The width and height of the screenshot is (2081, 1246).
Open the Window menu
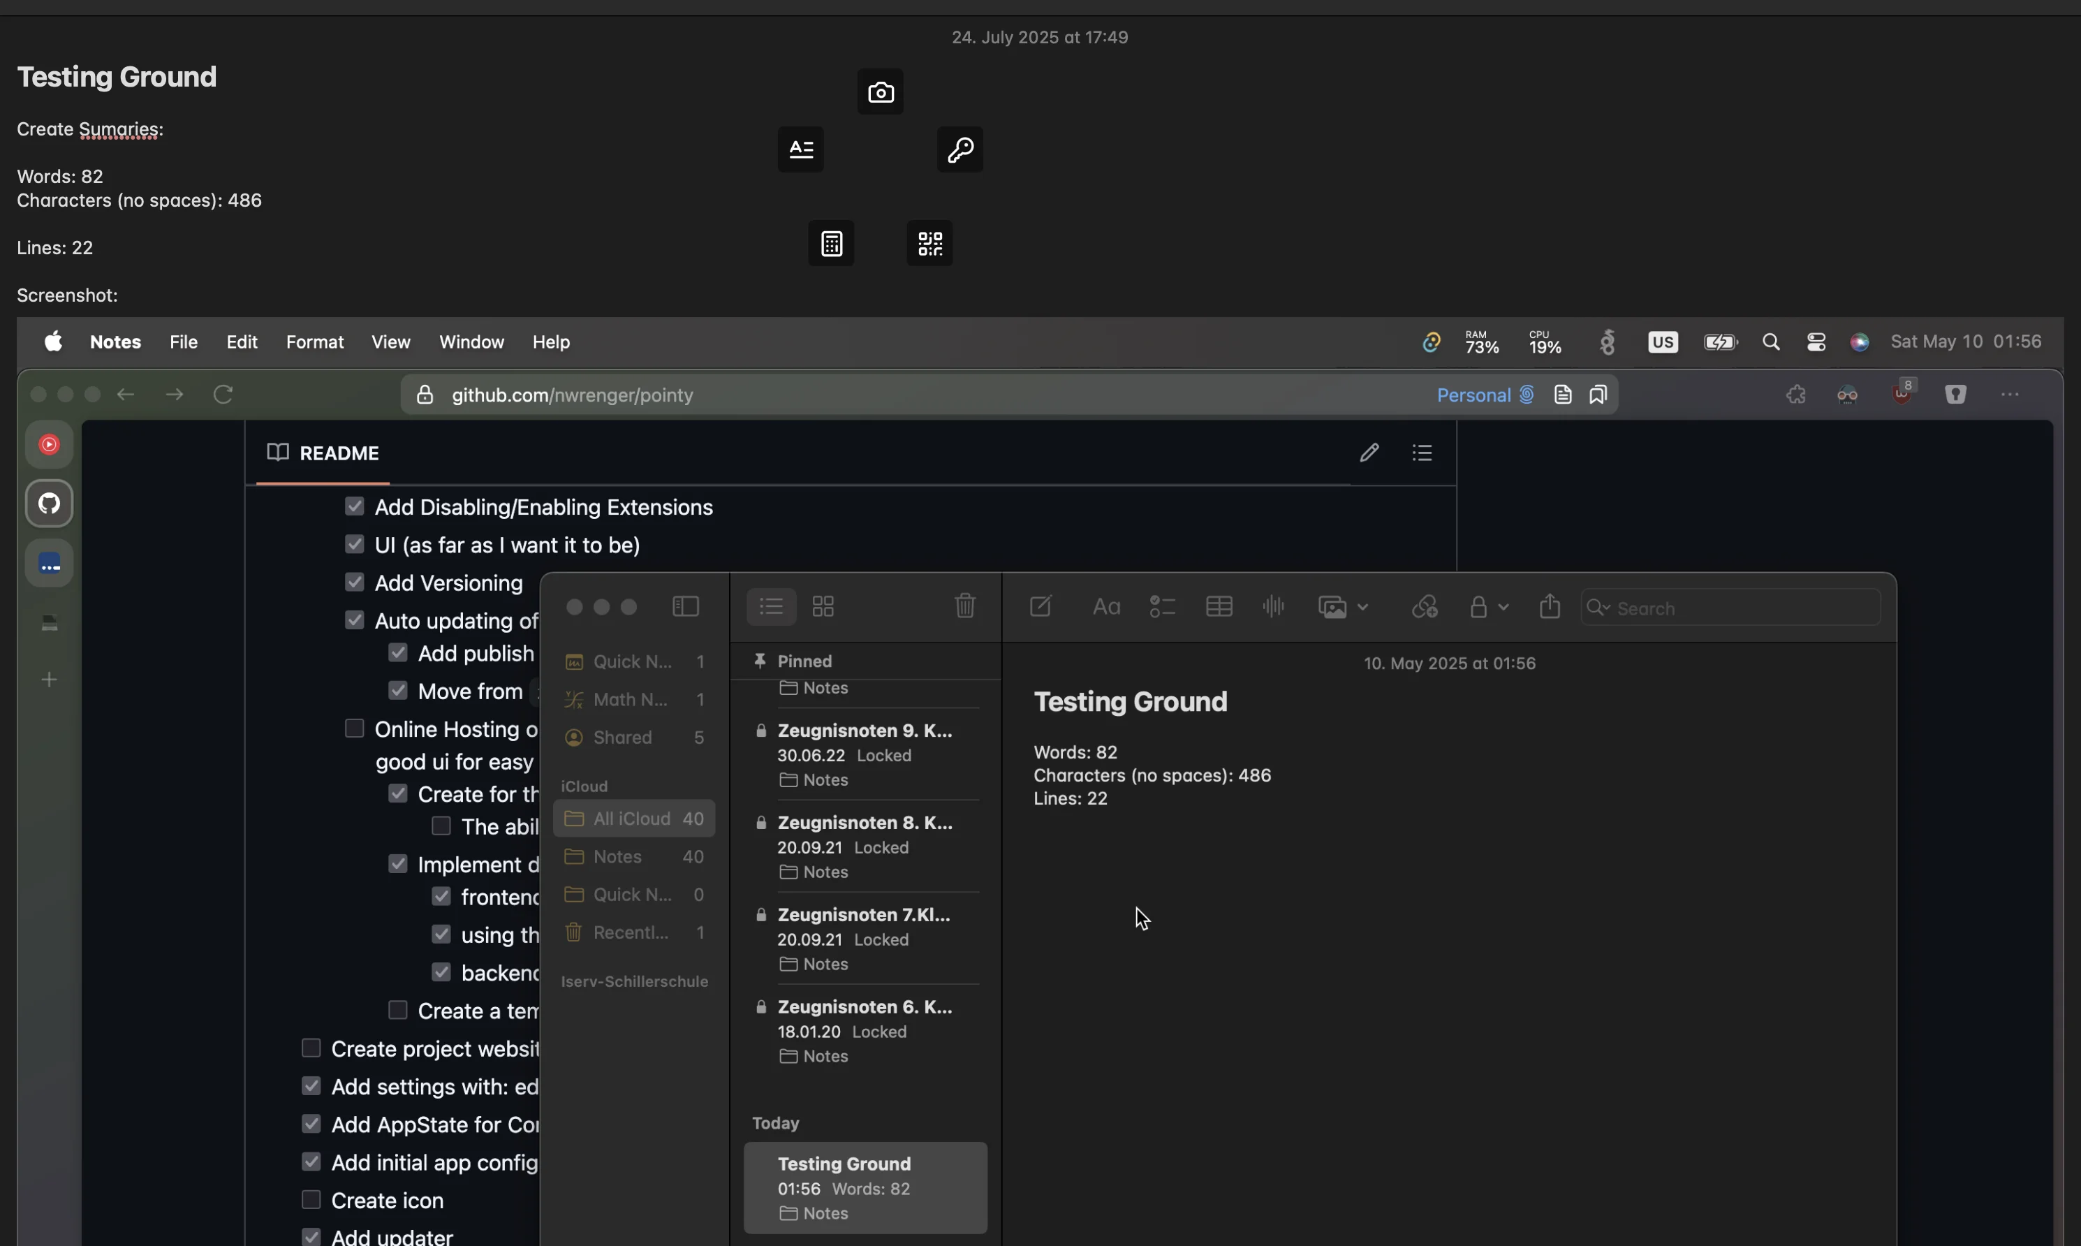pyautogui.click(x=471, y=342)
